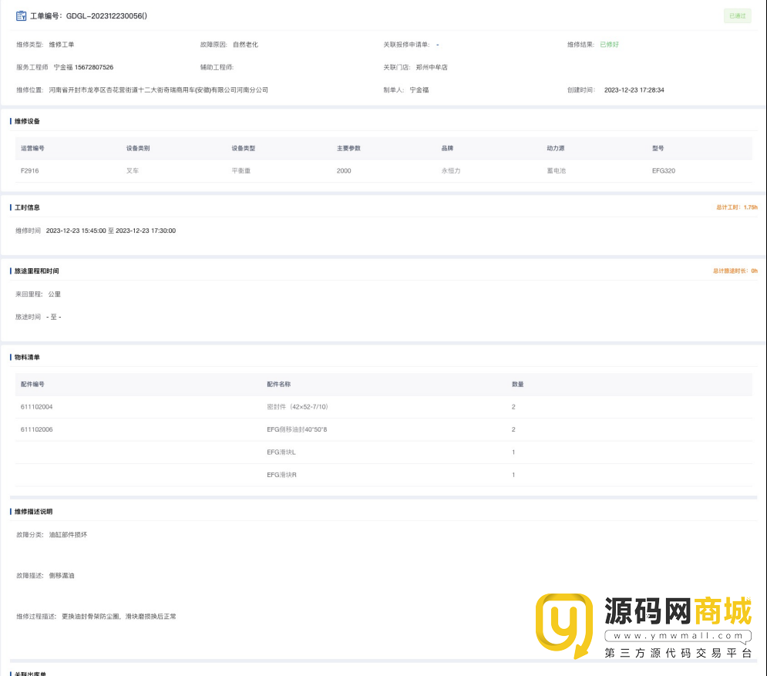Click the green 已通过 status badge
The height and width of the screenshot is (676, 767).
point(737,15)
